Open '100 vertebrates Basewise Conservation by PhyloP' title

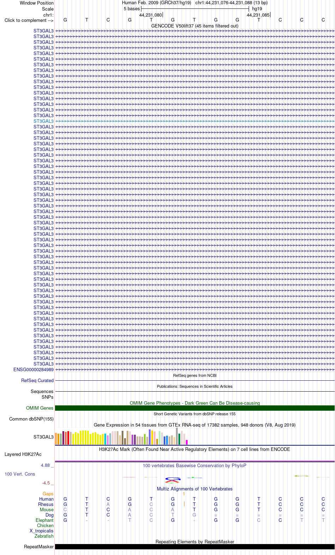pos(195,465)
